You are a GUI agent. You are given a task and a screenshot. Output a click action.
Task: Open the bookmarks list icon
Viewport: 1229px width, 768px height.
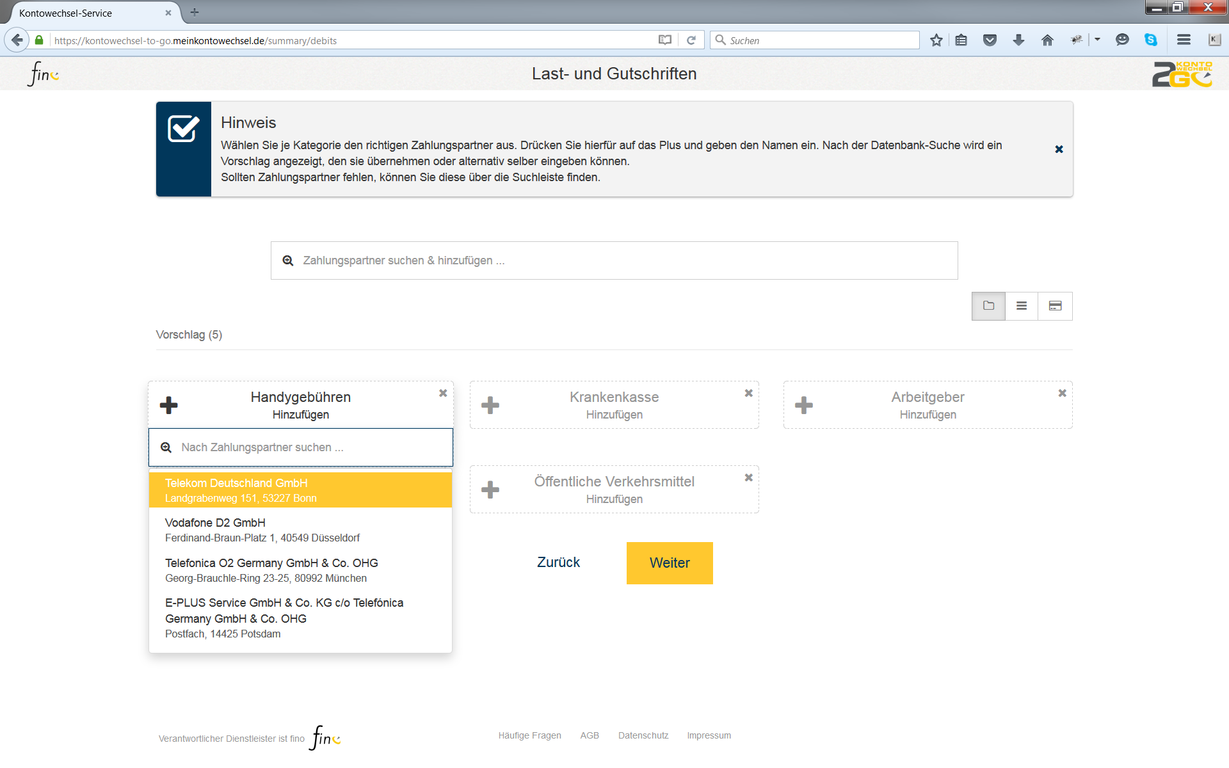[x=961, y=40]
